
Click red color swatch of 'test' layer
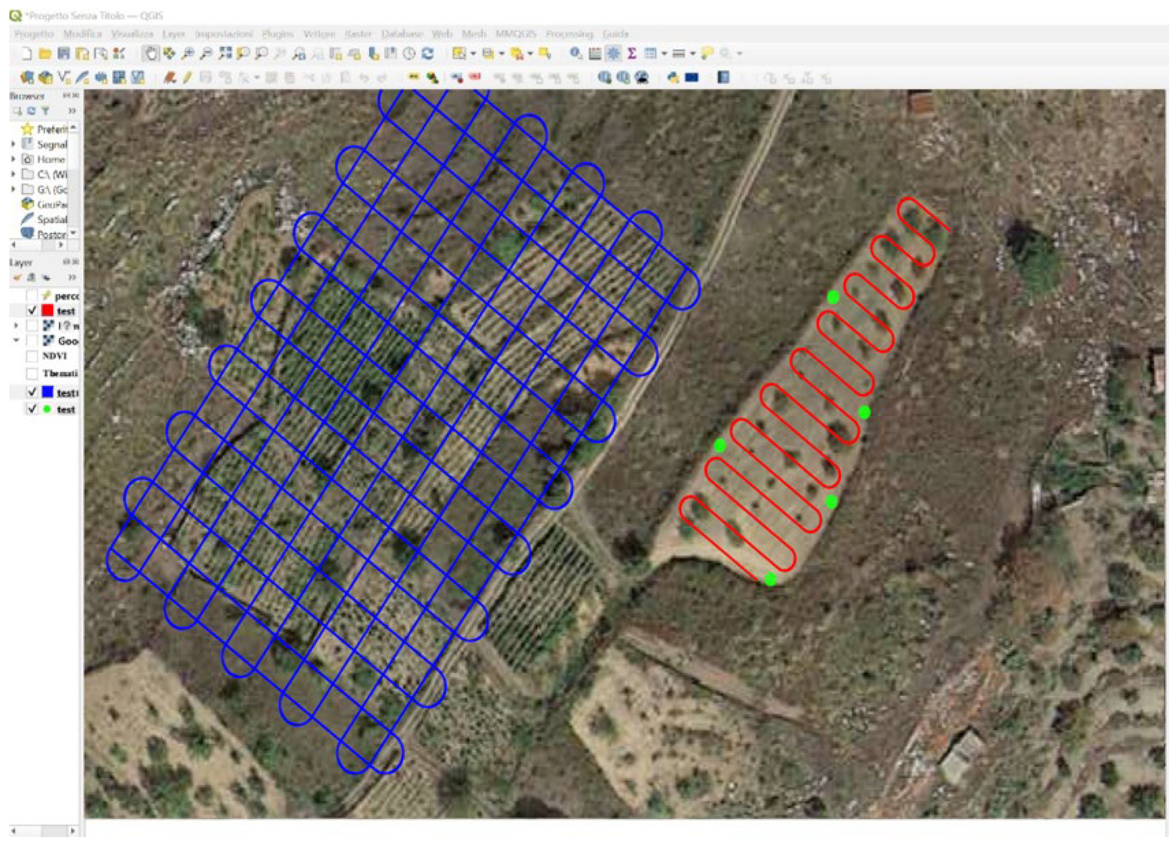(x=47, y=310)
